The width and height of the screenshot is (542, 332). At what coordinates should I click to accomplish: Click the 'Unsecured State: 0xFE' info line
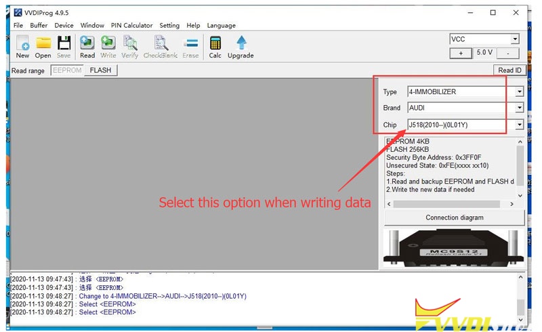(437, 165)
